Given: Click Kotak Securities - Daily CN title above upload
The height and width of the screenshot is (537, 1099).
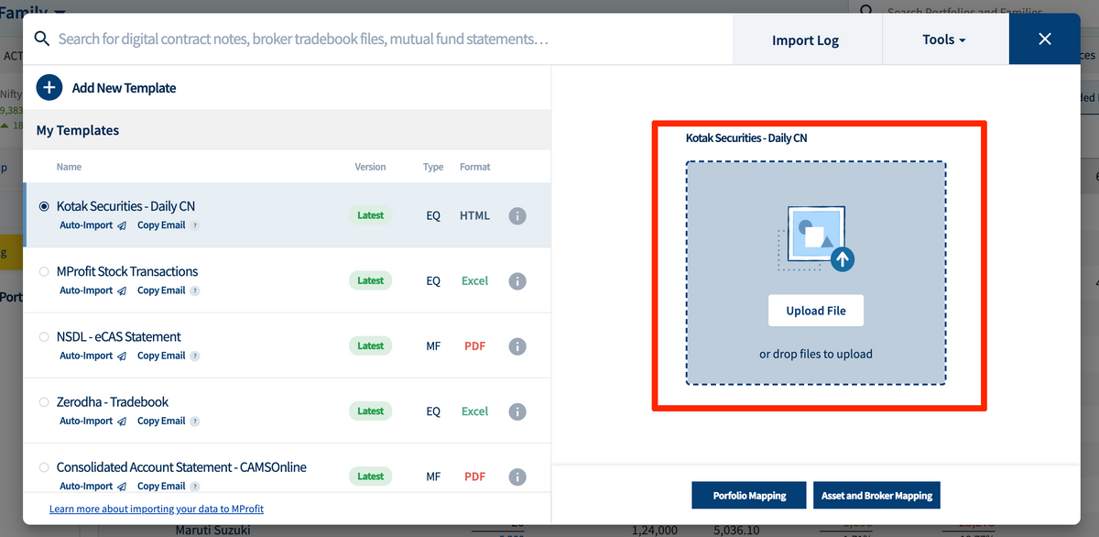Looking at the screenshot, I should (746, 137).
